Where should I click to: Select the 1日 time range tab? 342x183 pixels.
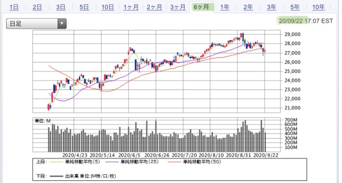pos(14,7)
